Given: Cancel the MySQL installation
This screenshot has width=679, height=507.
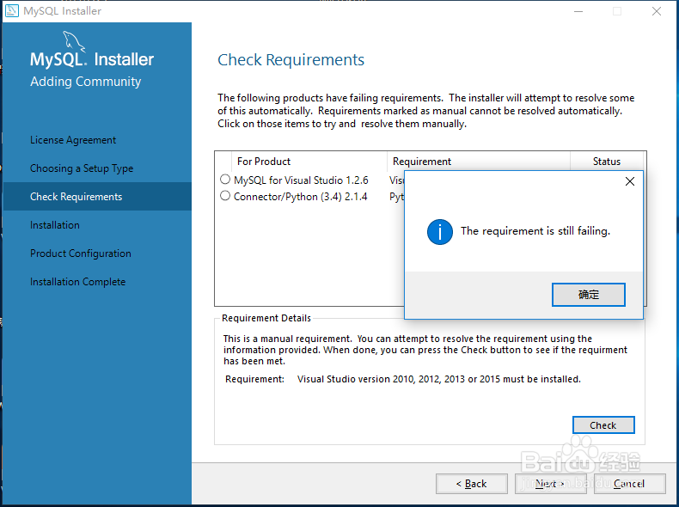Looking at the screenshot, I should 629,484.
